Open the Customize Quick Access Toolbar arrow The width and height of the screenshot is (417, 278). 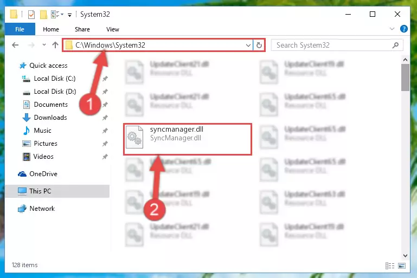pyautogui.click(x=69, y=15)
